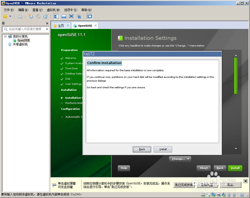
Task: Click the gray Back button near Abort
Action: (x=220, y=168)
